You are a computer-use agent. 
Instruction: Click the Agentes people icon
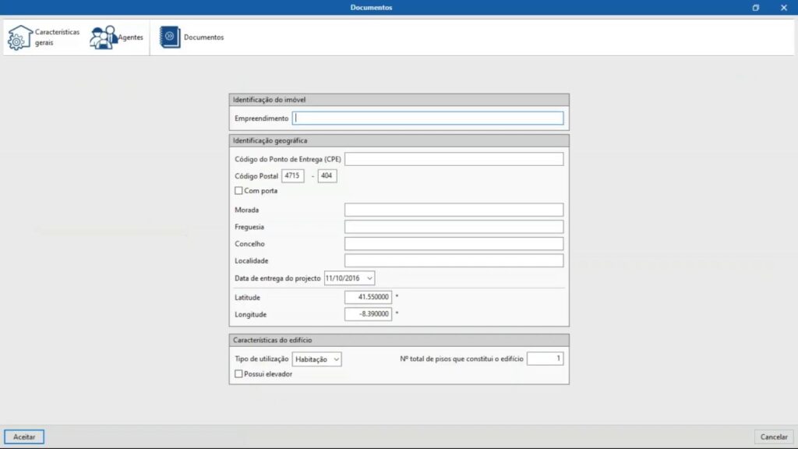102,37
